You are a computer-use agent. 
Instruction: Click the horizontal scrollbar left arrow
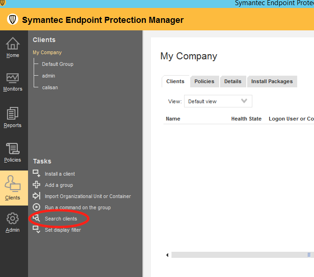point(168,255)
